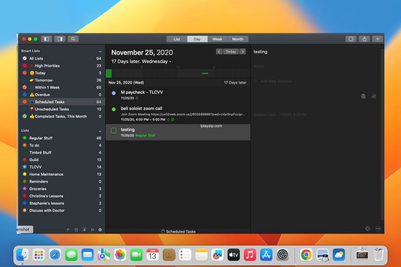Click the share icon in toolbar
The image size is (401, 267).
pos(364,39)
